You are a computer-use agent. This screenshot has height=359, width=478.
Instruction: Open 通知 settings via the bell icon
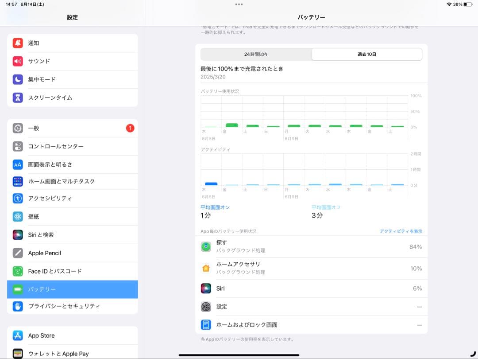point(18,43)
